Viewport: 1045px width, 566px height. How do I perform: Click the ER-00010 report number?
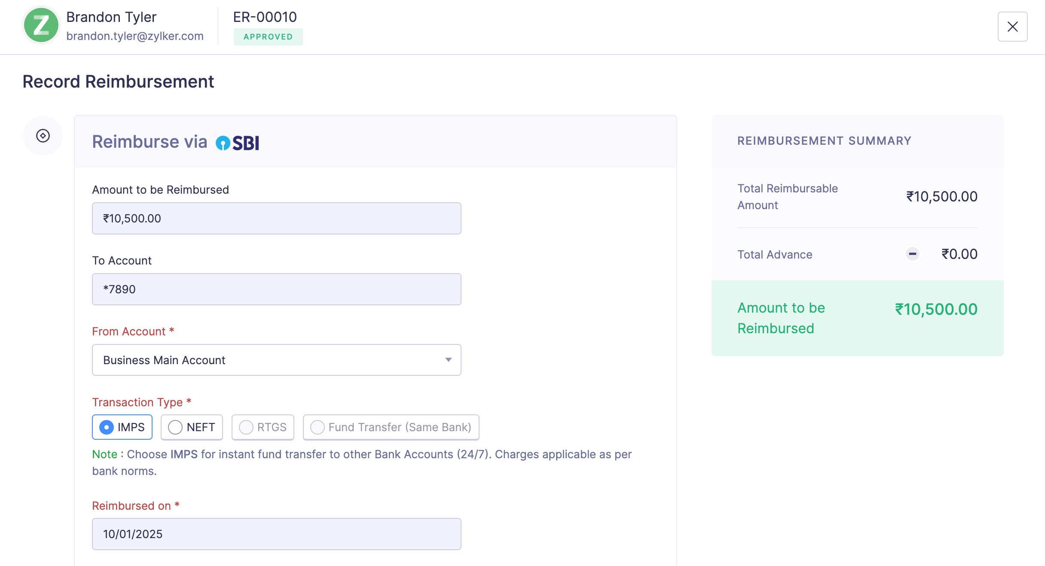pos(265,17)
